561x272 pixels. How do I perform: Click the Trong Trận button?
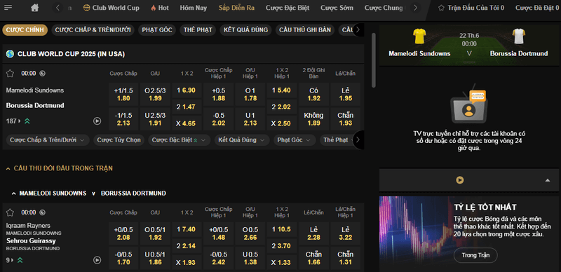(x=475, y=256)
